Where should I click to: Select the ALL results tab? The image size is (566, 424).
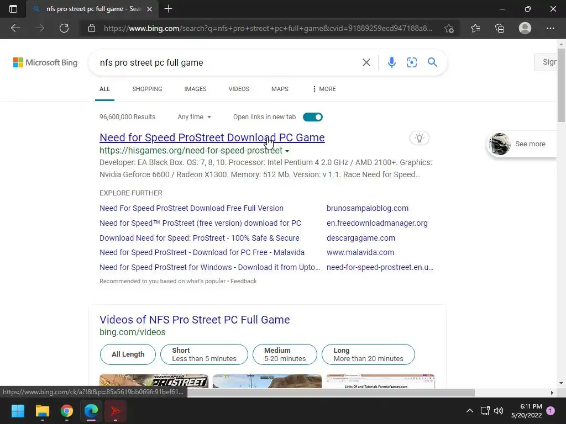point(104,89)
